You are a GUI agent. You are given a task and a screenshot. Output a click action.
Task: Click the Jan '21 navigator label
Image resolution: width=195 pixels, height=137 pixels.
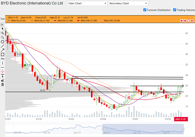tap(77, 133)
